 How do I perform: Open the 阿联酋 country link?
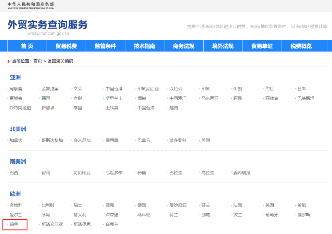16,89
